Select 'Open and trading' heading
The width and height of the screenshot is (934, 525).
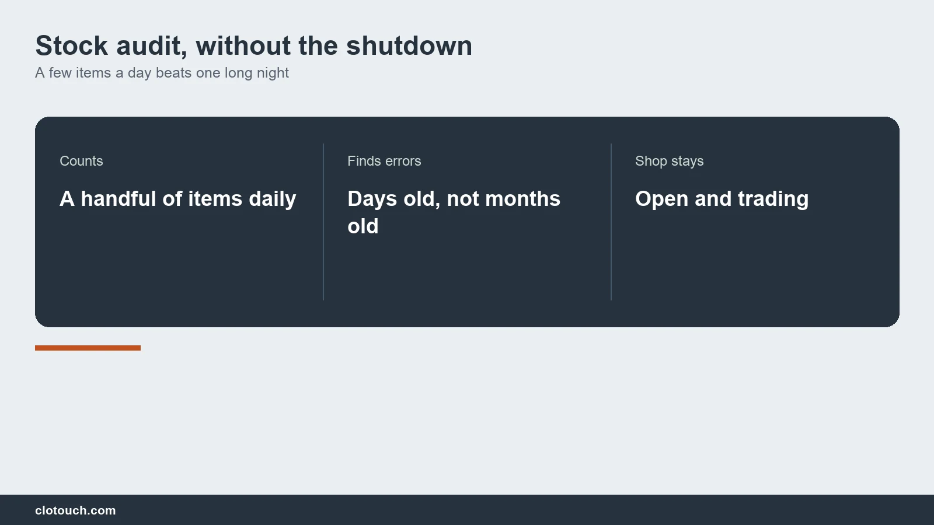point(722,199)
